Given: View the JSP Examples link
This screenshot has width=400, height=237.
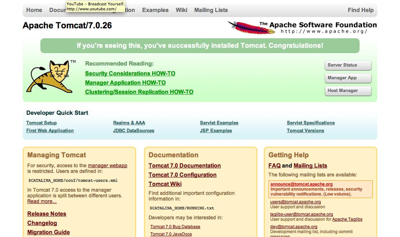Looking at the screenshot, I should [216, 130].
